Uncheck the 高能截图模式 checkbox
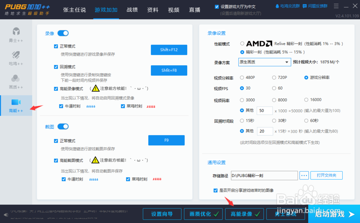Screen dimensions: 360x223 (x=56, y=160)
